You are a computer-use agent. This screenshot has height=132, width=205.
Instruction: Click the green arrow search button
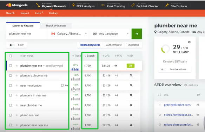coord(137,34)
